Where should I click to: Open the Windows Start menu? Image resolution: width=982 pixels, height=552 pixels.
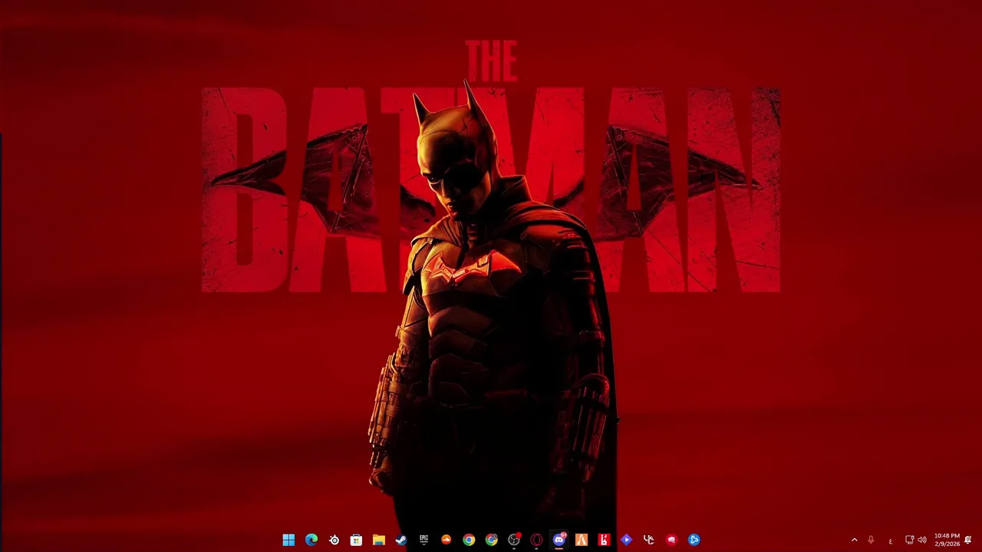[288, 540]
